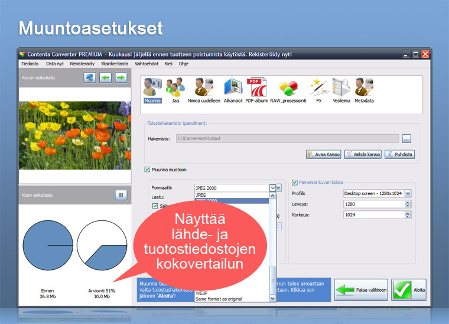449x324 pixels.
Task: Click the tulips preview image
Action: [75, 135]
